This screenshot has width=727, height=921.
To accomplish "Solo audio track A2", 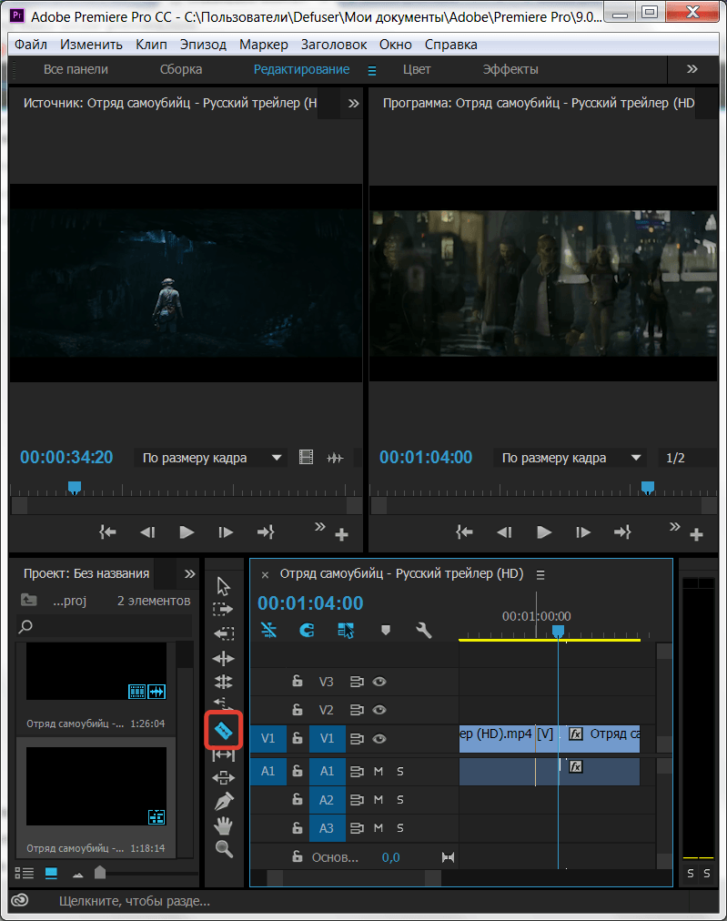I will click(400, 800).
